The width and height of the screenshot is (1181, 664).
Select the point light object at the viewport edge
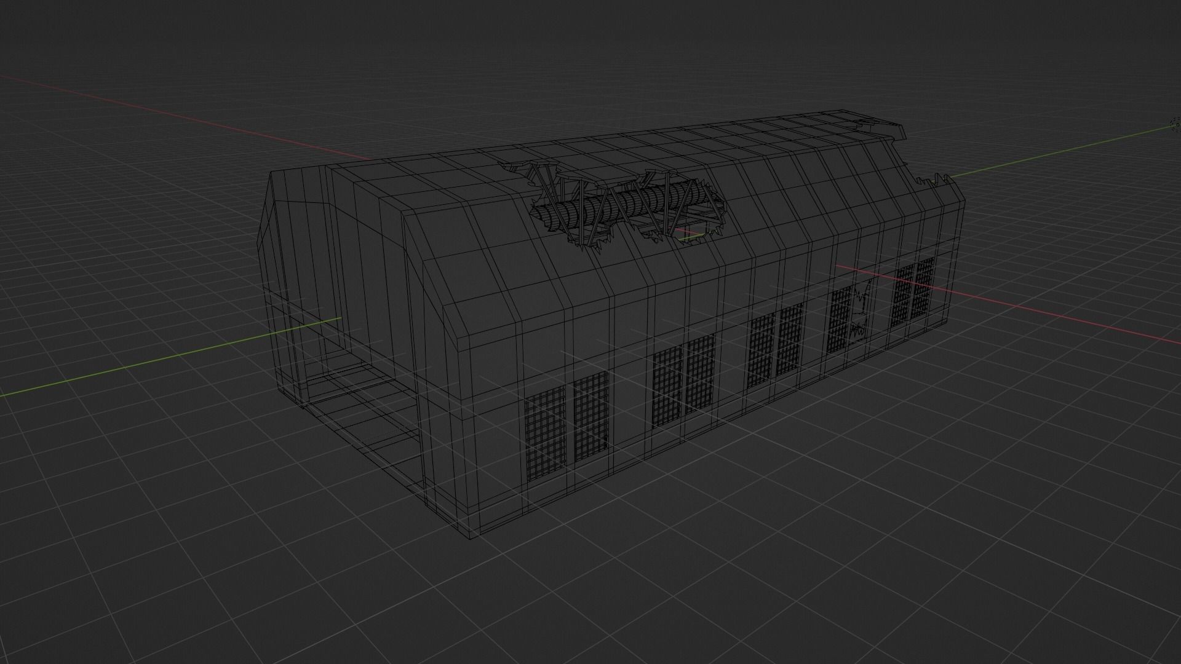[1176, 125]
